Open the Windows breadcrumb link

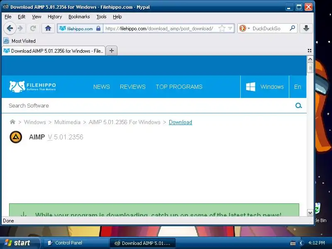(35, 122)
